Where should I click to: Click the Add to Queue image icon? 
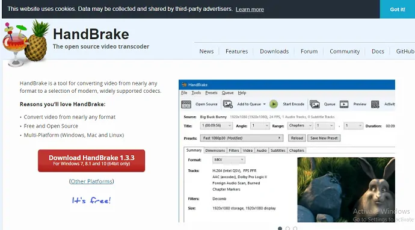[x=227, y=104]
